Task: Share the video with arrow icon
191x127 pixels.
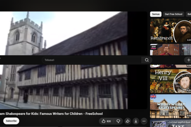Action: pos(128,121)
